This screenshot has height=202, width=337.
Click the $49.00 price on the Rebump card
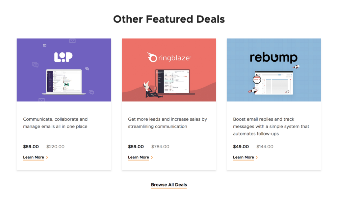coord(241,146)
